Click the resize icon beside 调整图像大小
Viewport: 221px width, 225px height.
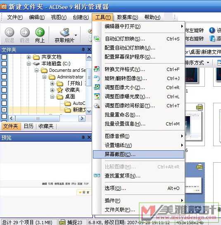(x=97, y=87)
